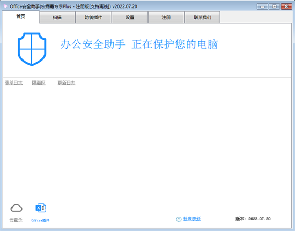Click the circled up-arrow update icon

pyautogui.click(x=179, y=219)
